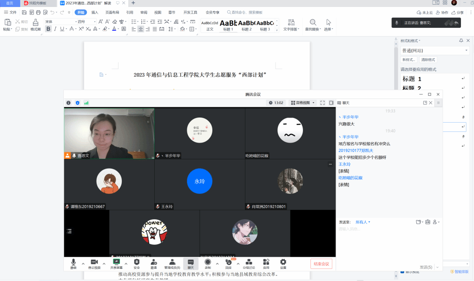Screen dimensions: 474x281
Task: Open Manage Members (管理成员) panel
Action: coord(172,263)
